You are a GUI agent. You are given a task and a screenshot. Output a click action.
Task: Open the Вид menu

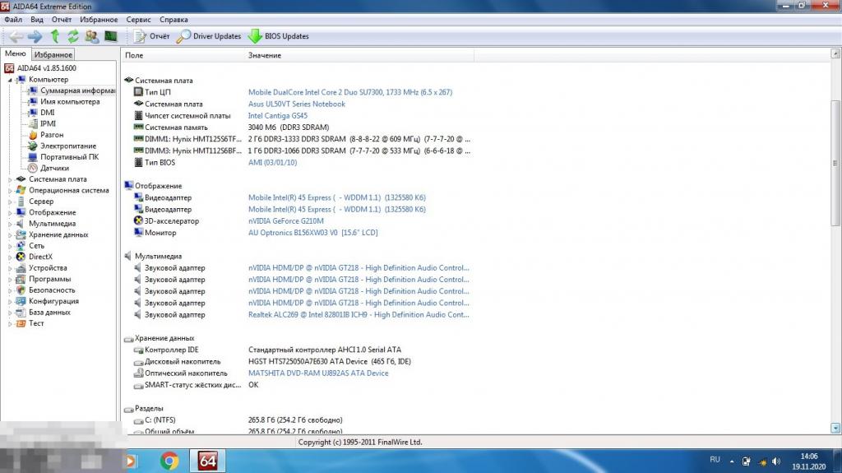click(37, 20)
